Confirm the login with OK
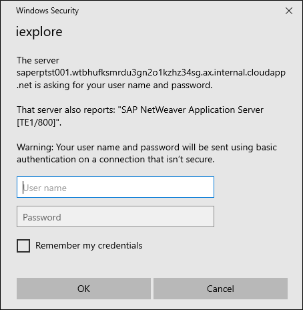The height and width of the screenshot is (310, 303). (83, 289)
